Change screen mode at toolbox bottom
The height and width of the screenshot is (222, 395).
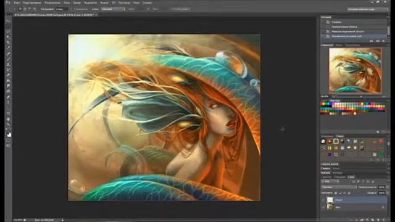[8, 146]
